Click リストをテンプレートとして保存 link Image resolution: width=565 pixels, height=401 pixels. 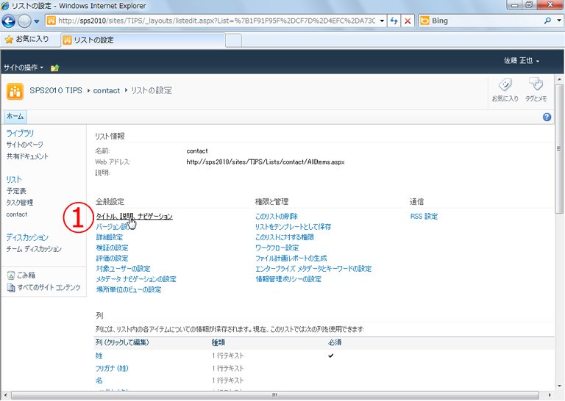pos(293,227)
